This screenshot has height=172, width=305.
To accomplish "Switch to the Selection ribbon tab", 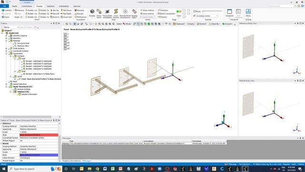I will point(51,6).
